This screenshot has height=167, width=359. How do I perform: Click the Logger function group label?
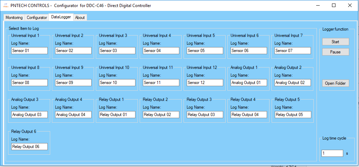point(335,29)
